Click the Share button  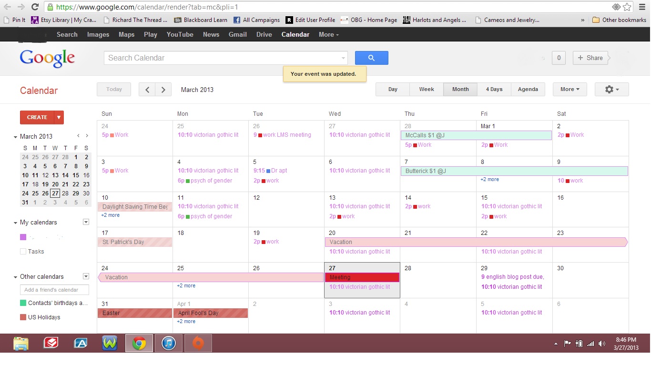coord(590,58)
